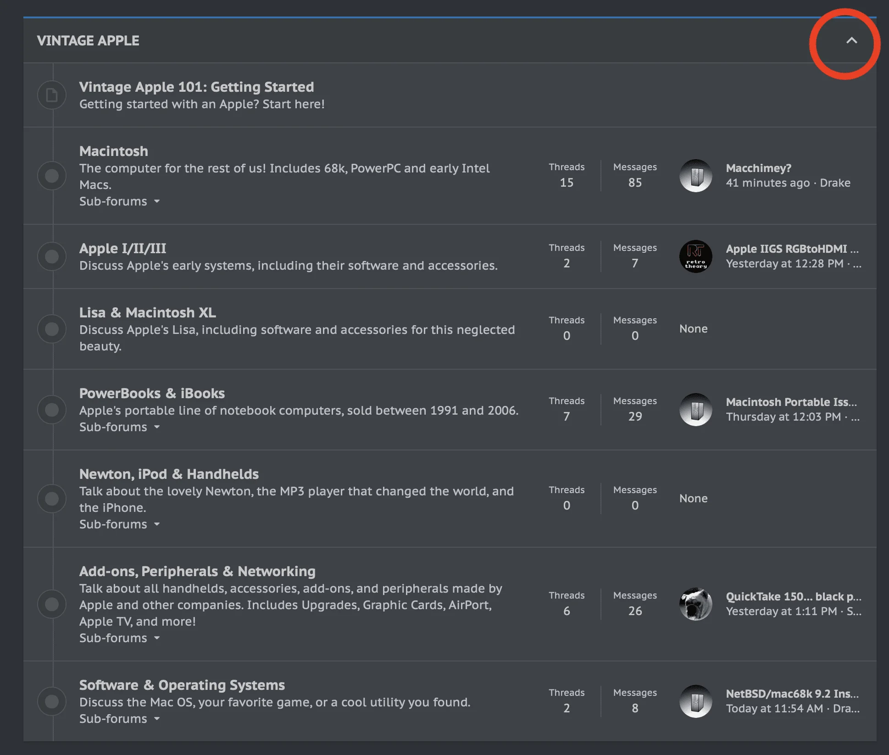889x755 pixels.
Task: Open the Apple I/II/III forum
Action: tap(123, 248)
